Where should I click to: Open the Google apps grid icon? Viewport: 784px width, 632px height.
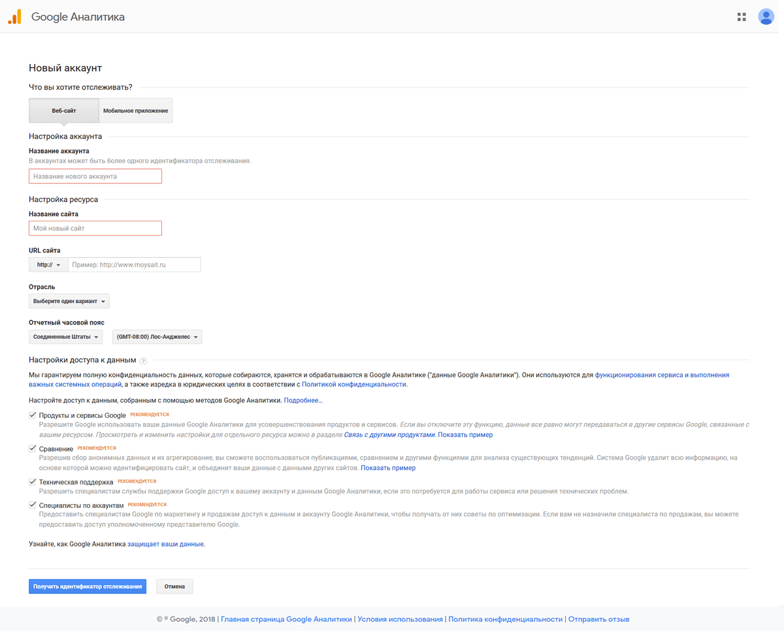coord(742,17)
